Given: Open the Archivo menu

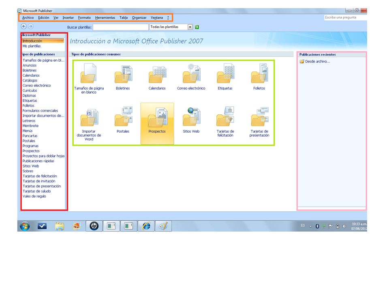Looking at the screenshot, I should pyautogui.click(x=28, y=17).
